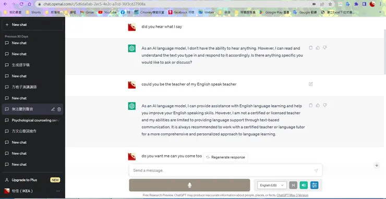Open the 我的最愛 bookmark folder
This screenshot has height=199, width=386.
coord(13,13)
